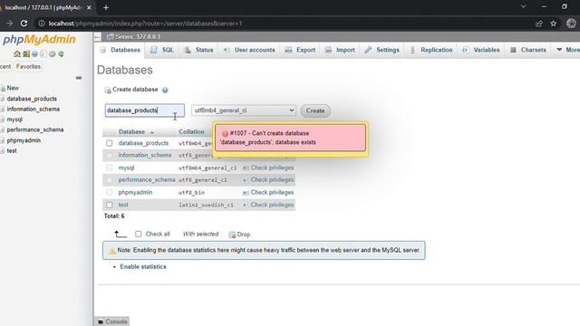Select New in the sidebar tree
The width and height of the screenshot is (580, 326).
pyautogui.click(x=13, y=88)
